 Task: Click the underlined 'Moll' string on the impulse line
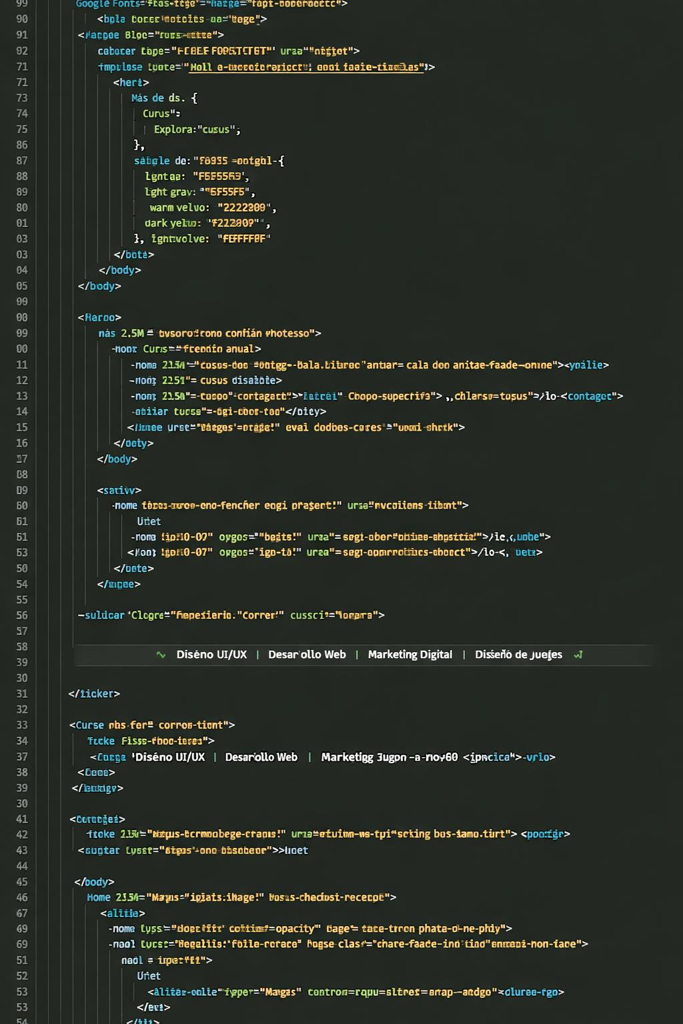pyautogui.click(x=306, y=67)
